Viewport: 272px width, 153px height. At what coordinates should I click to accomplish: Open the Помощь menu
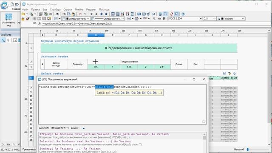click(104, 9)
